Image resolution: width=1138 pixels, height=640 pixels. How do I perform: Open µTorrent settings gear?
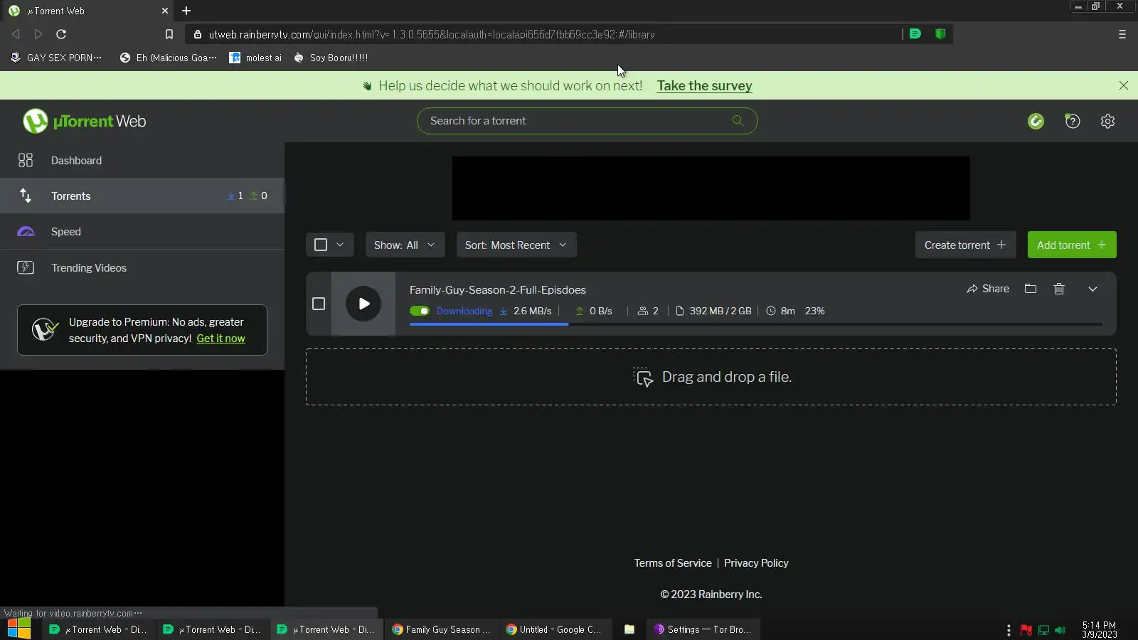[1107, 121]
